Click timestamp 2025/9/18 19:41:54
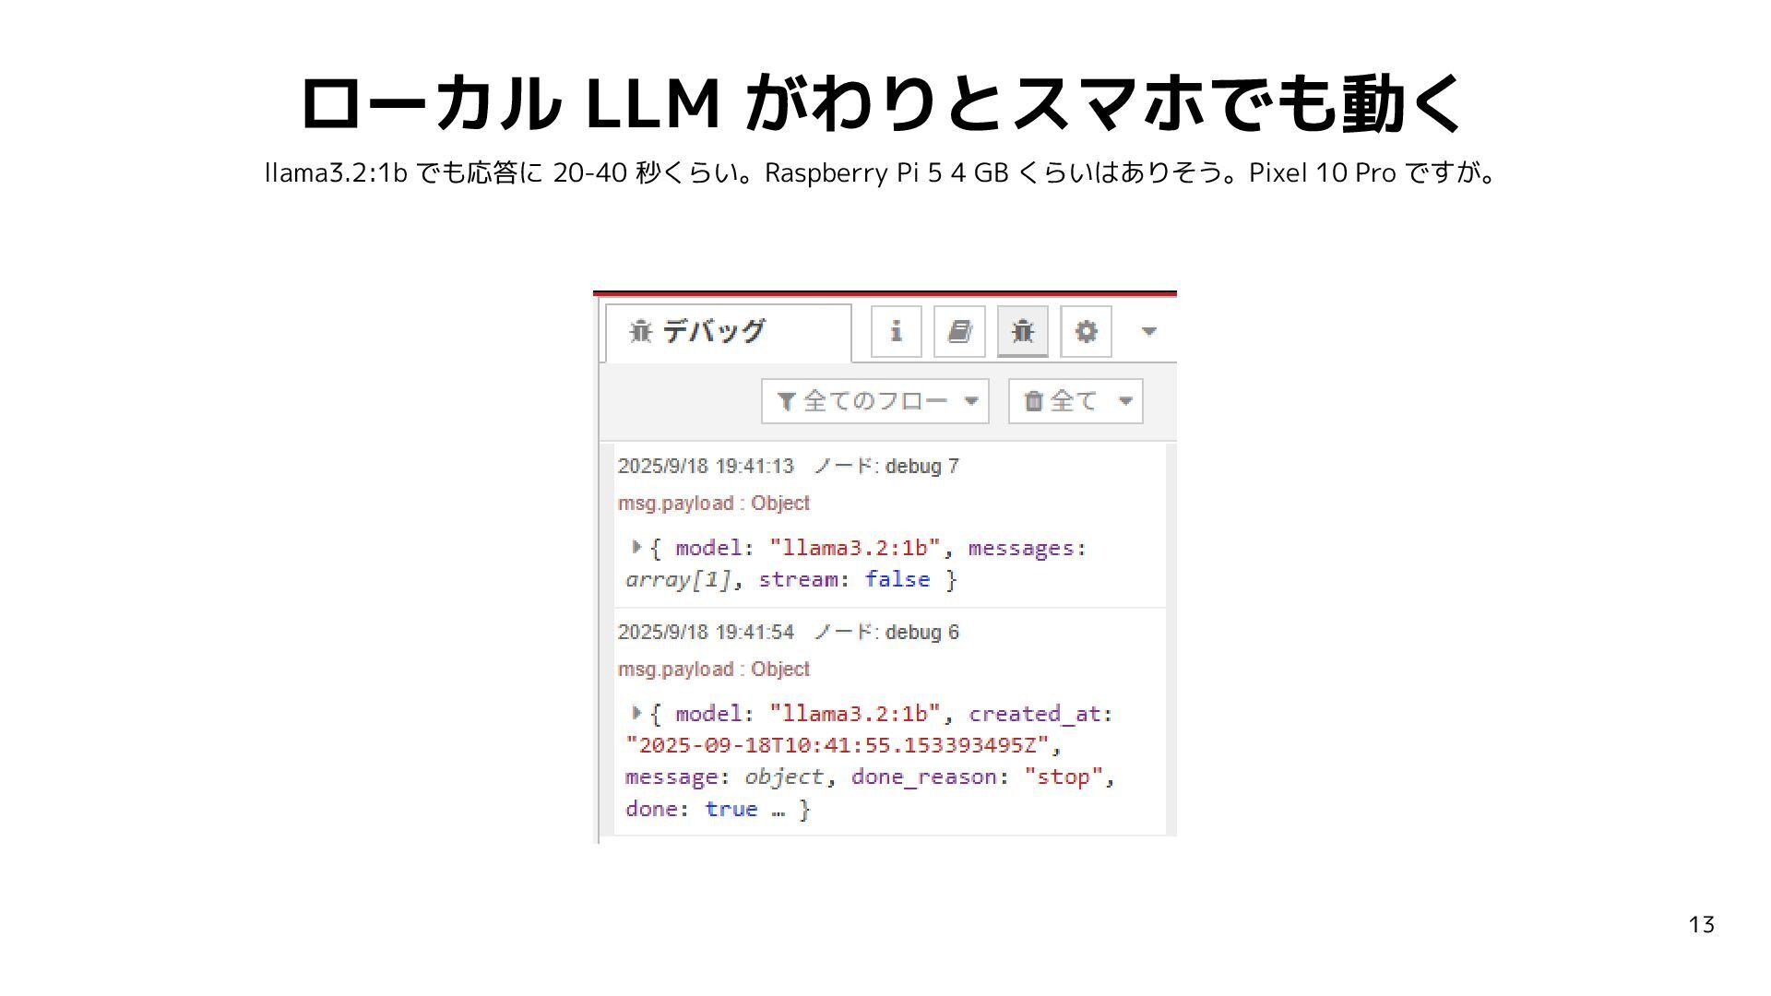This screenshot has height=996, width=1771. pyautogui.click(x=706, y=633)
